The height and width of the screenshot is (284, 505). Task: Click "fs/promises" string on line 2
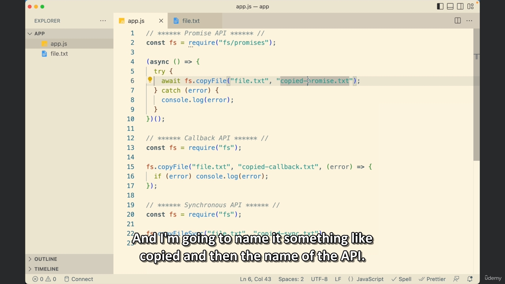[x=243, y=43]
